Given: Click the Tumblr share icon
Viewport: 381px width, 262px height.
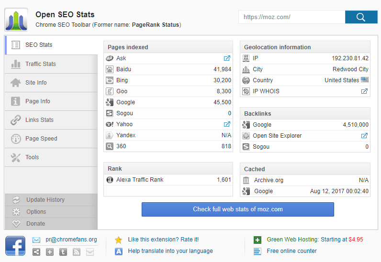Looking at the screenshot, I should tap(63, 252).
